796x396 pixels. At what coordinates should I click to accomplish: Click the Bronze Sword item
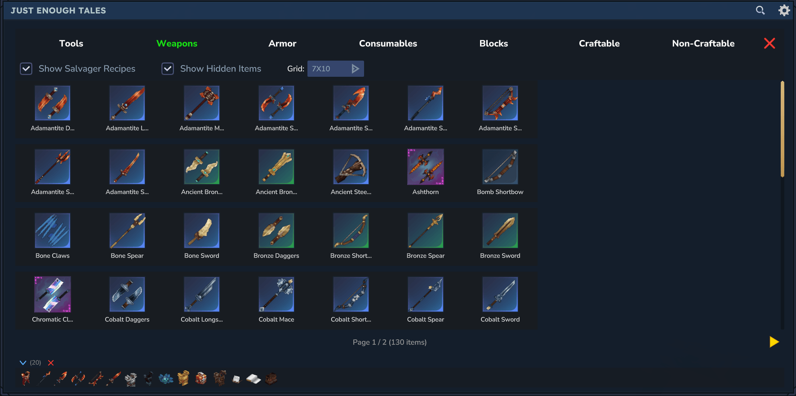[x=500, y=231]
